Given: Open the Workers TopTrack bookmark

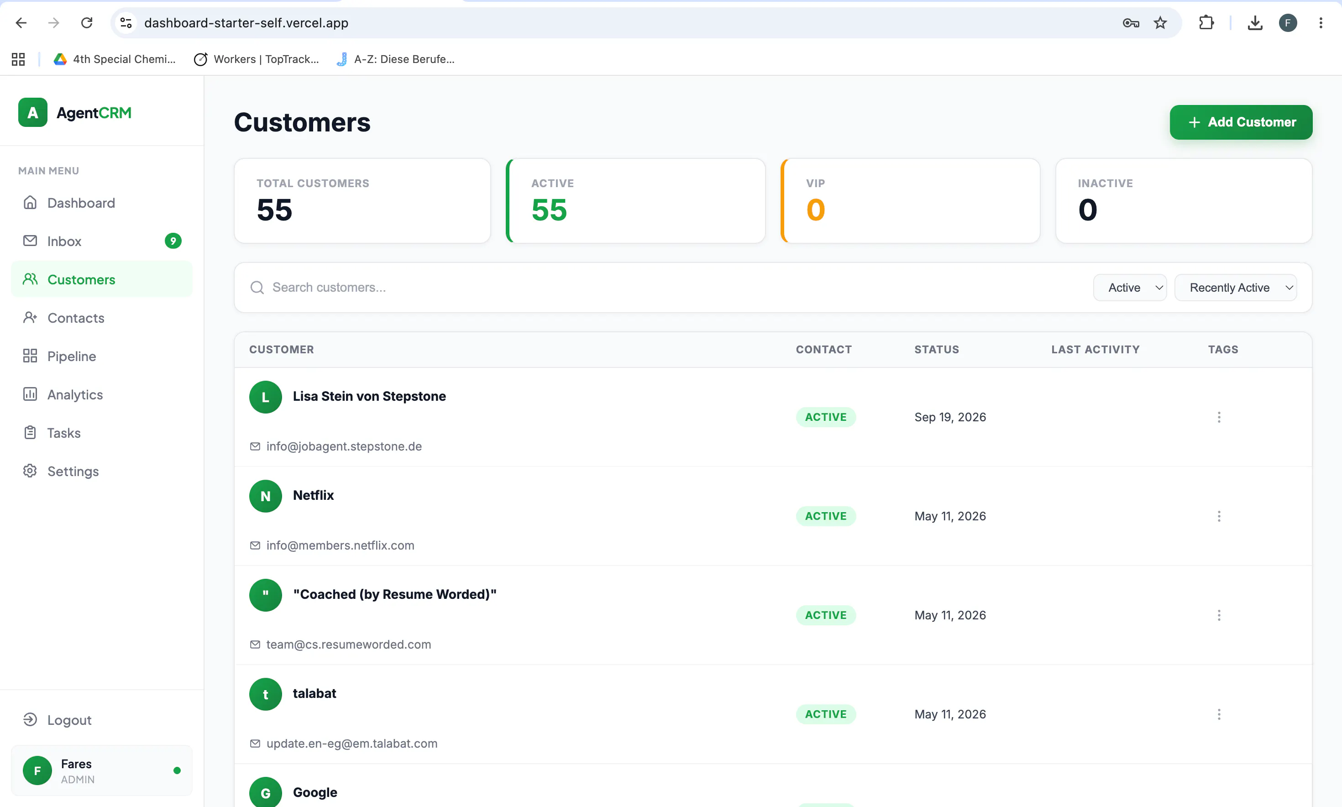Looking at the screenshot, I should (256, 59).
